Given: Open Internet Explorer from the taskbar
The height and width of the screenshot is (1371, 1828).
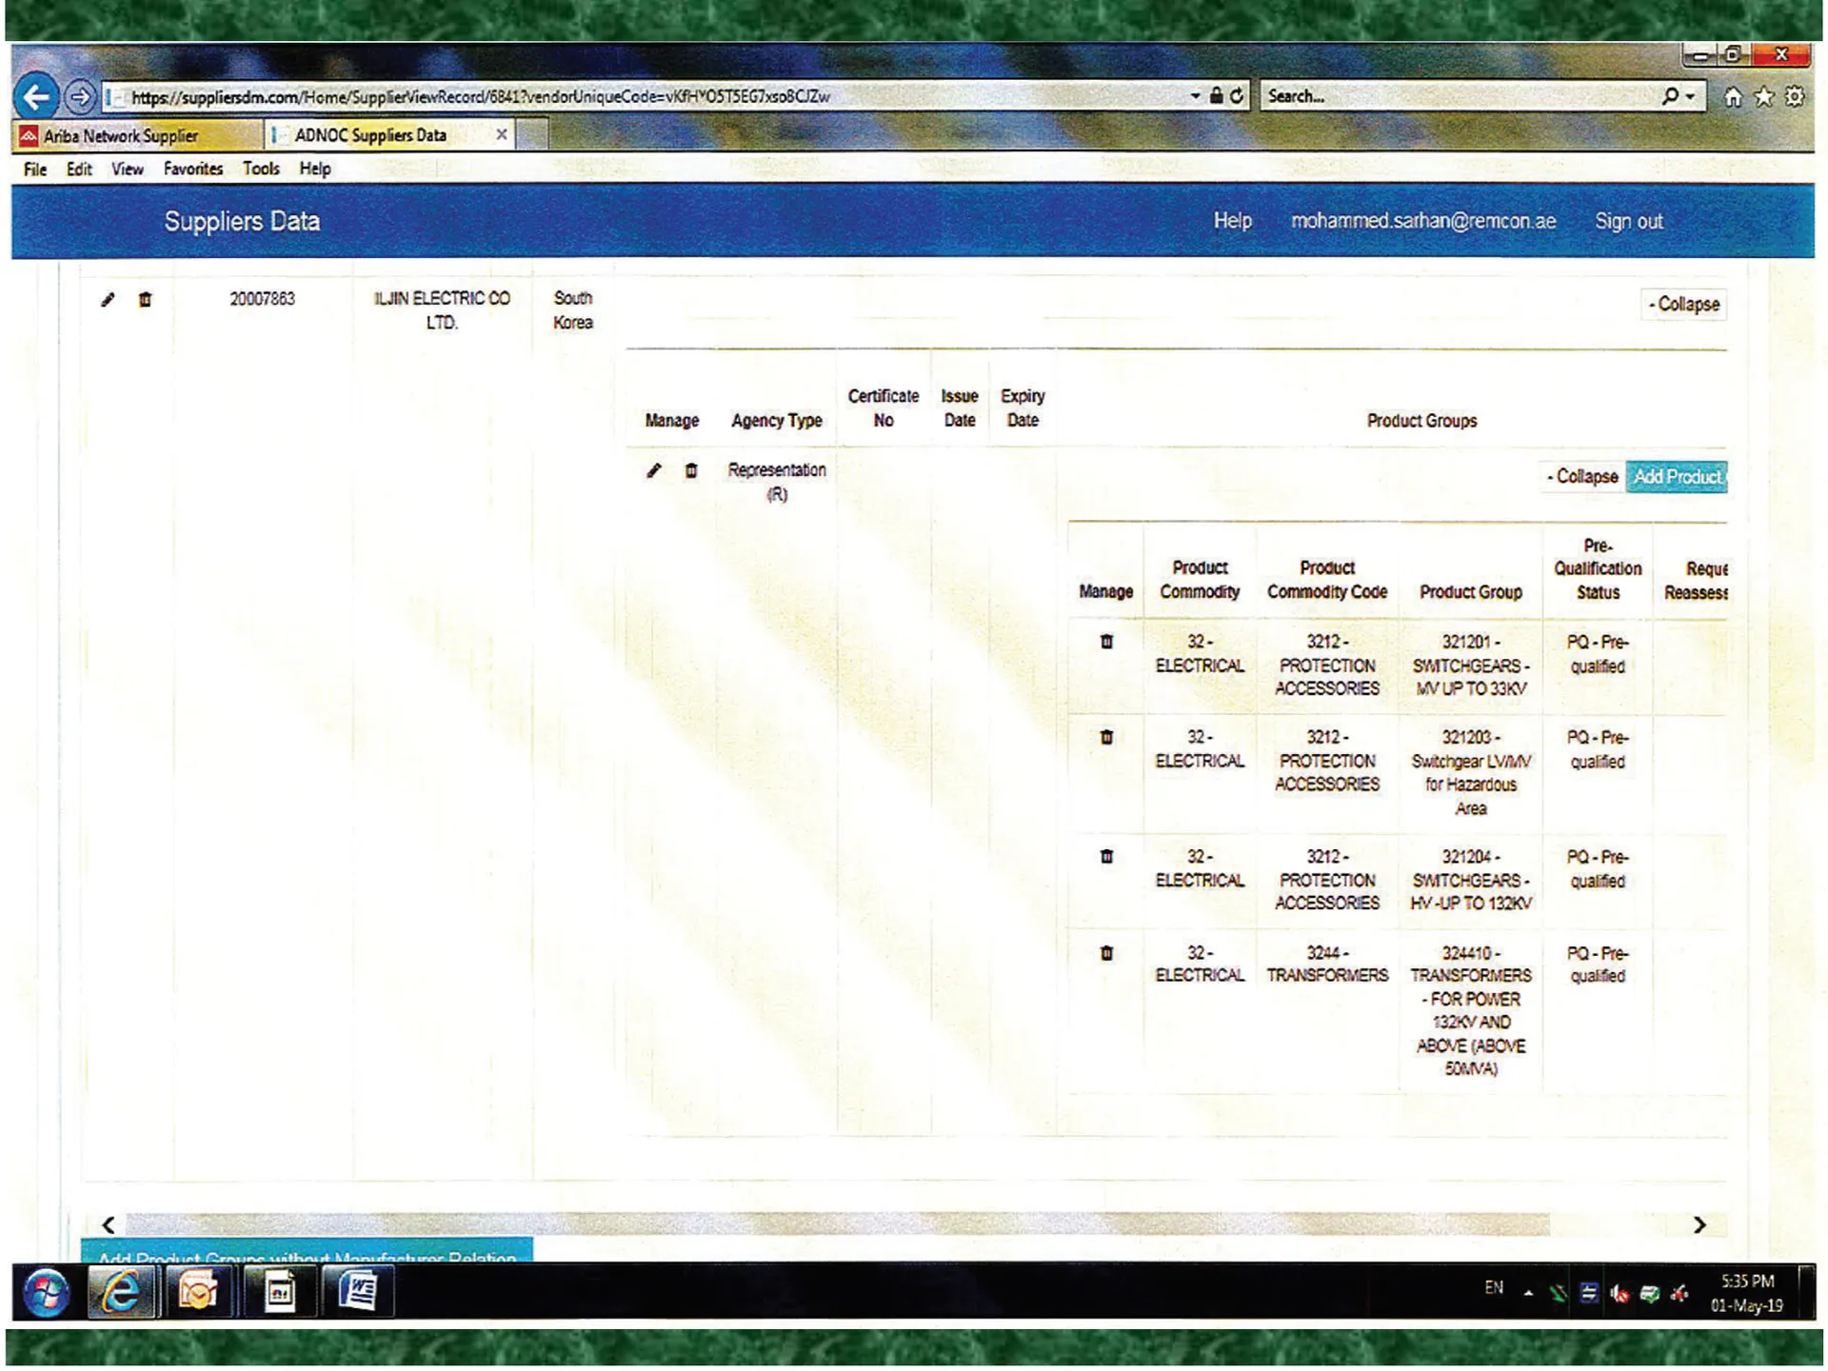Looking at the screenshot, I should (x=121, y=1292).
